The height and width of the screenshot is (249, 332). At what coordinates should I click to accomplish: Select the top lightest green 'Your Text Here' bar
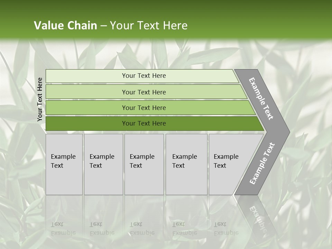coord(144,76)
